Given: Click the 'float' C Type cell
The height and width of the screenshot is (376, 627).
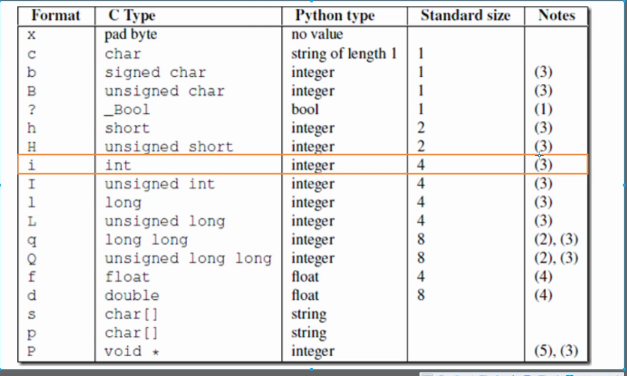Looking at the screenshot, I should point(127,277).
